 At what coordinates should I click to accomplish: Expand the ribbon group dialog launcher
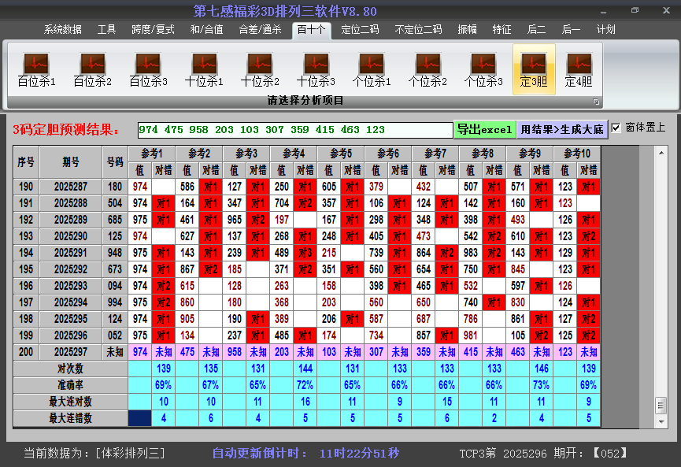[x=596, y=102]
